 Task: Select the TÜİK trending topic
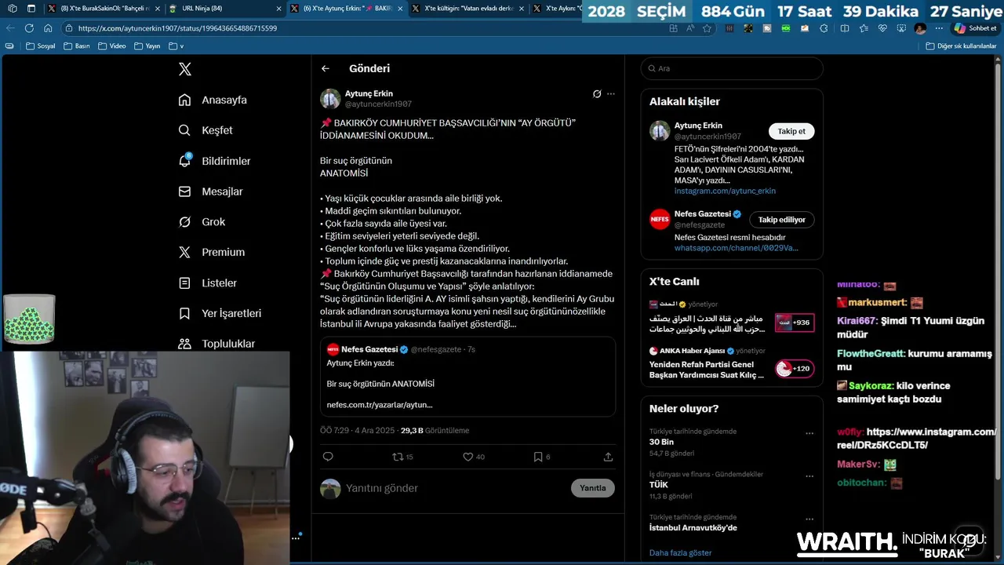(x=659, y=485)
